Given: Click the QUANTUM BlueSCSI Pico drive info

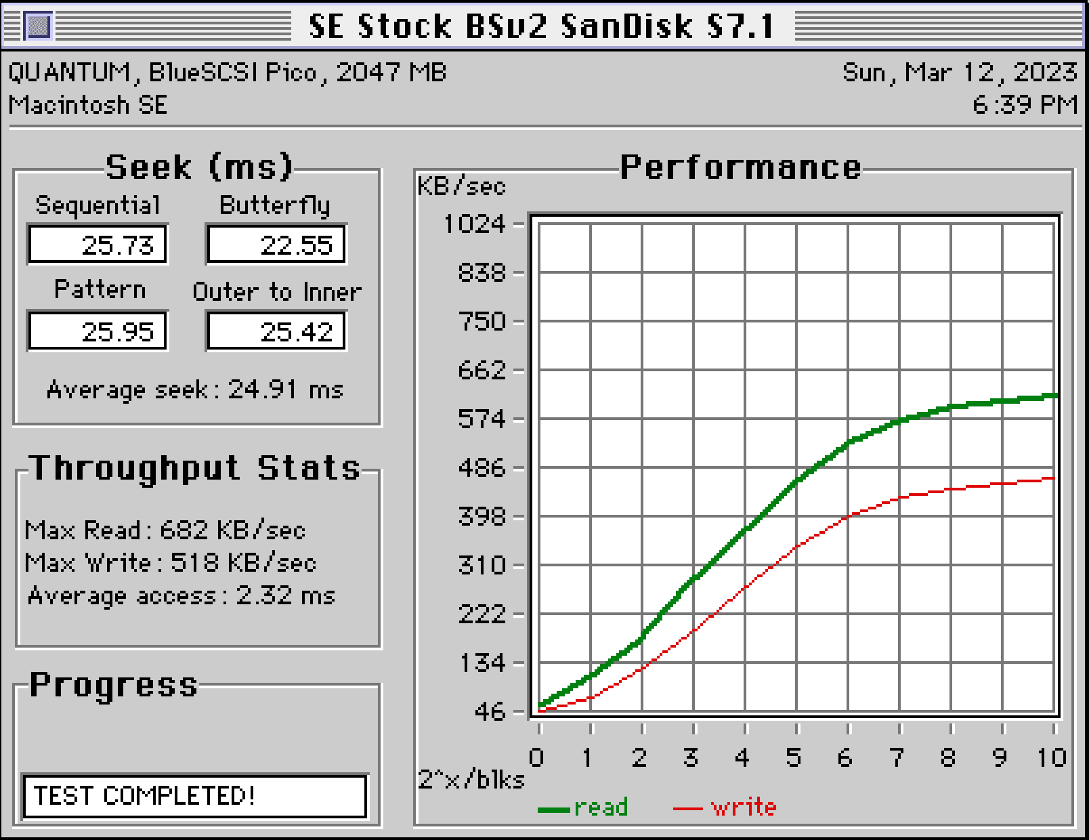Looking at the screenshot, I should (x=227, y=72).
